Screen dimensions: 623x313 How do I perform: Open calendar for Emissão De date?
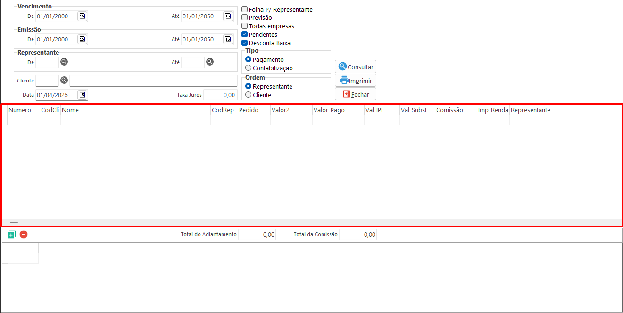point(83,39)
